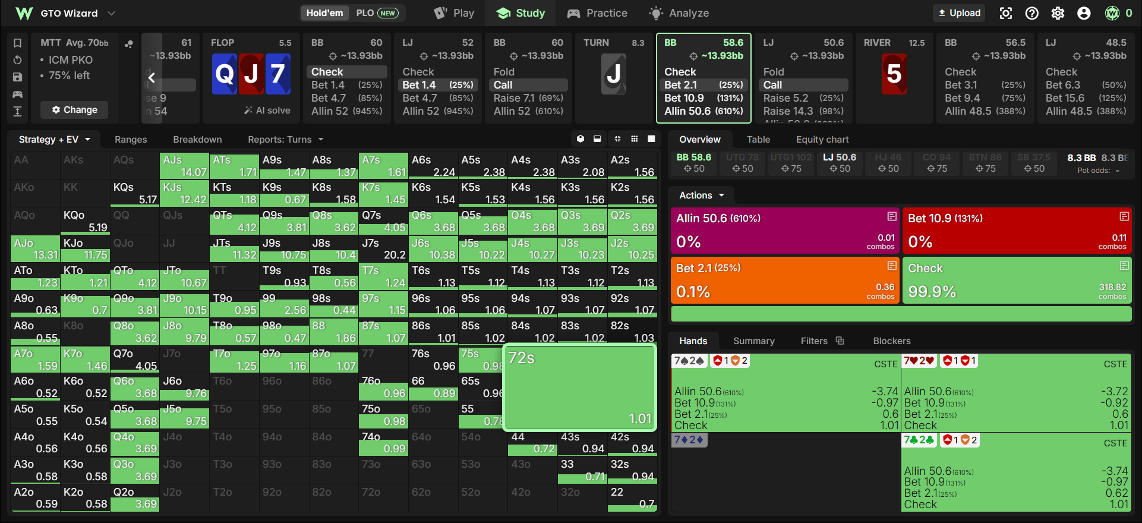Viewport: 1142px width, 523px height.
Task: Open settings with the top-right gear icon
Action: 1058,13
